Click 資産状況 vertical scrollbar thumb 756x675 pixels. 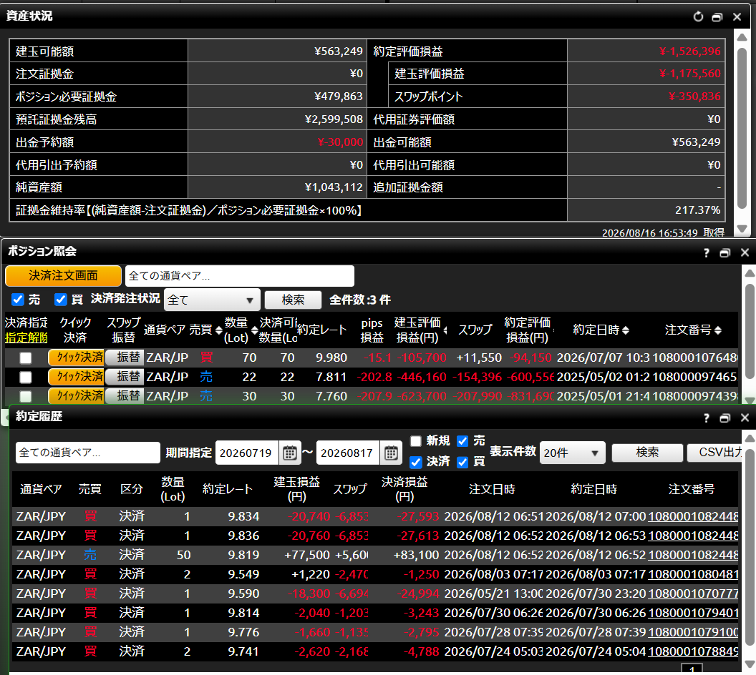(x=742, y=128)
